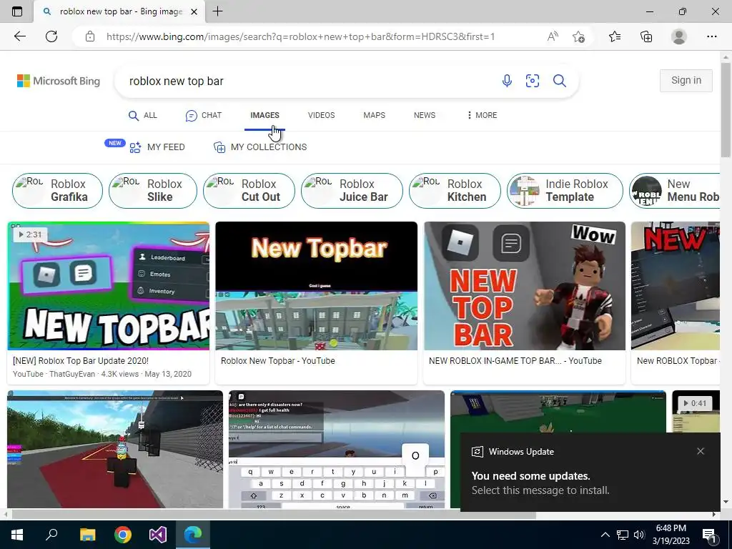Click the Microsoft Bing logo
The width and height of the screenshot is (732, 549).
(x=59, y=81)
